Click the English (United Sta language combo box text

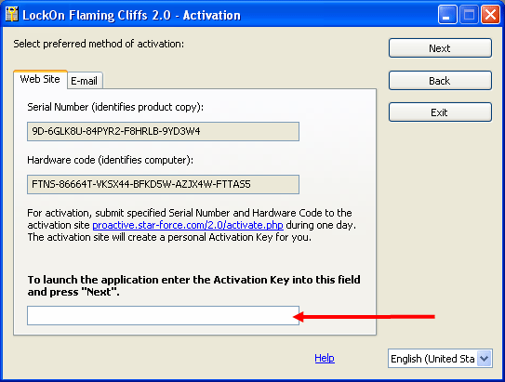point(432,359)
